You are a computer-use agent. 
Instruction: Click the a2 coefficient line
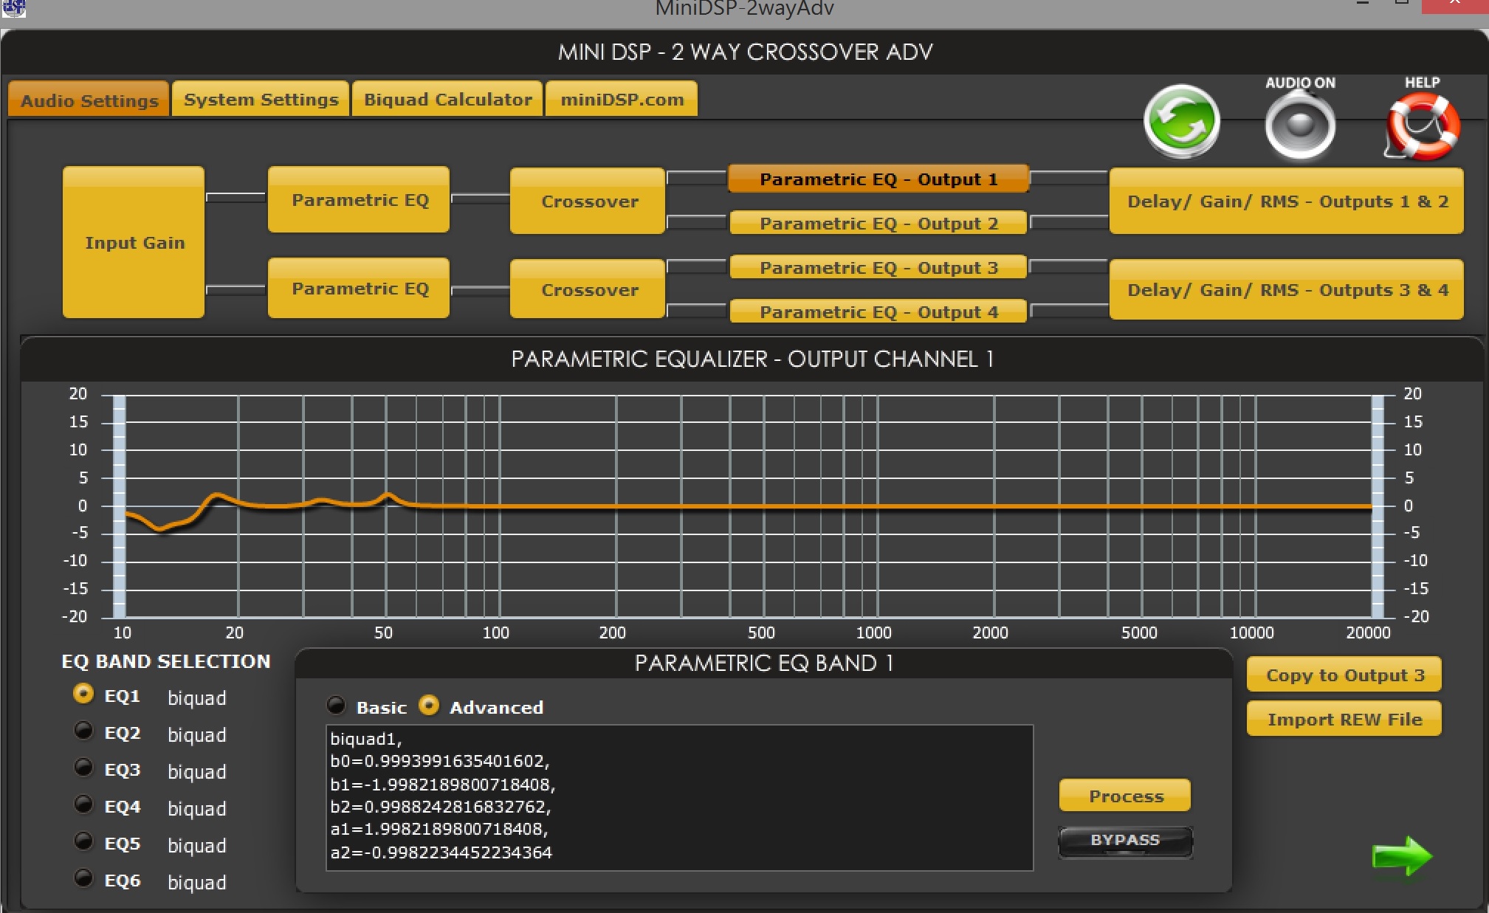pos(441,852)
